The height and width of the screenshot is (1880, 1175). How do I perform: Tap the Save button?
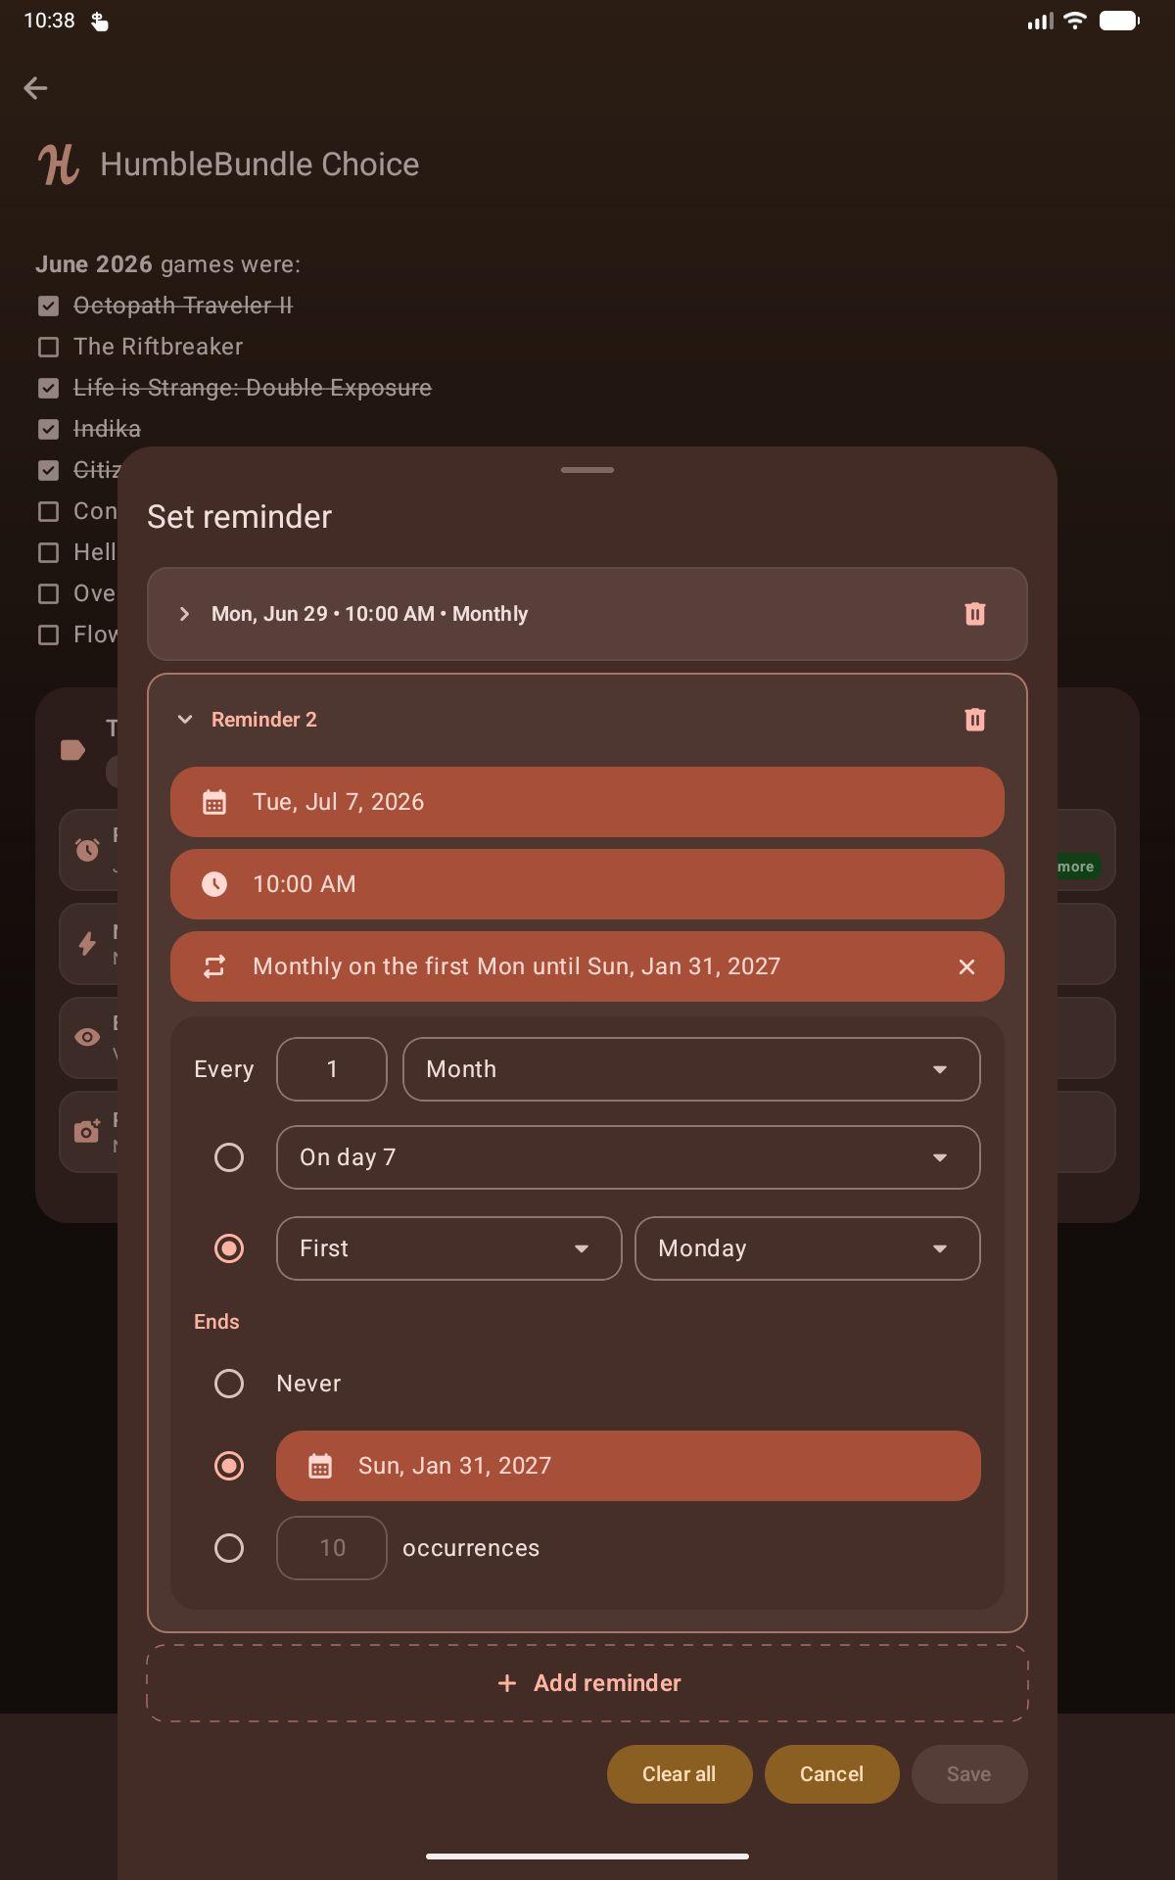(969, 1774)
